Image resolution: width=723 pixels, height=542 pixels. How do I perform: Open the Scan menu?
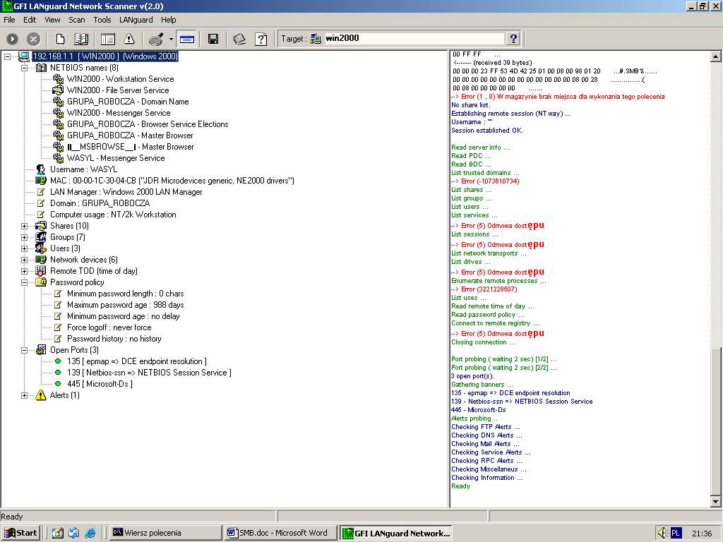(76, 20)
